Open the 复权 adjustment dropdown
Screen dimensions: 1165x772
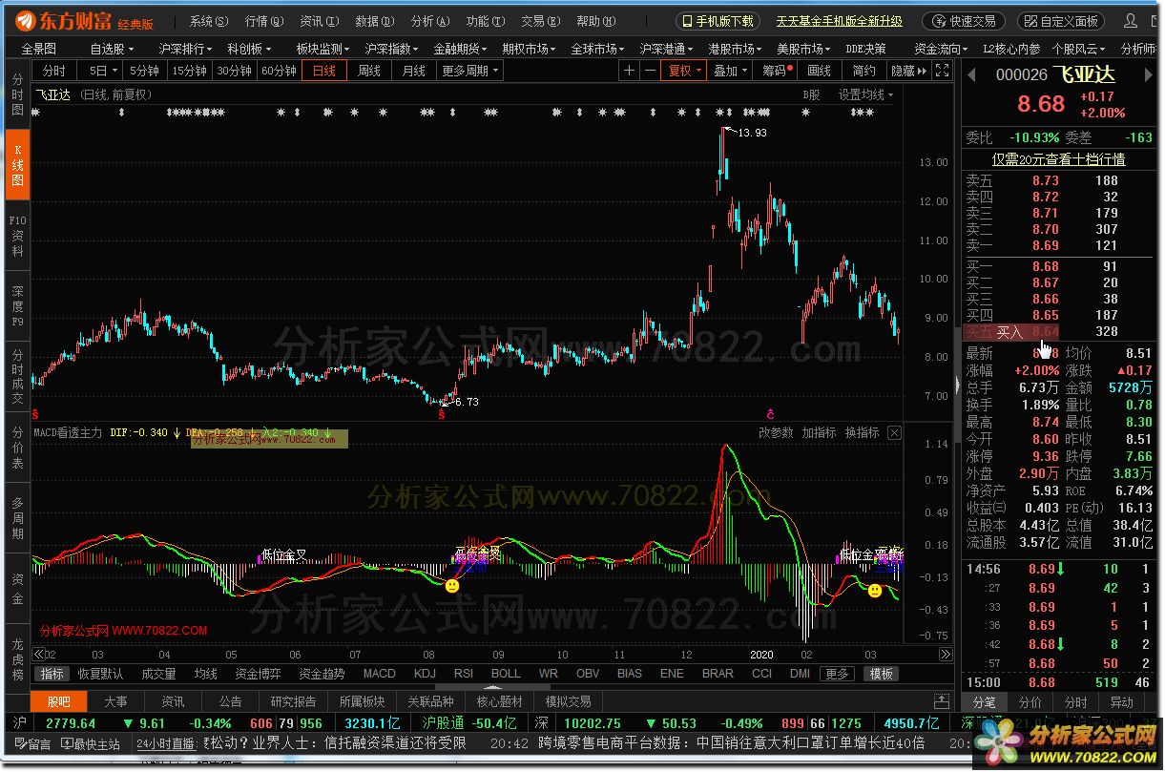(681, 70)
